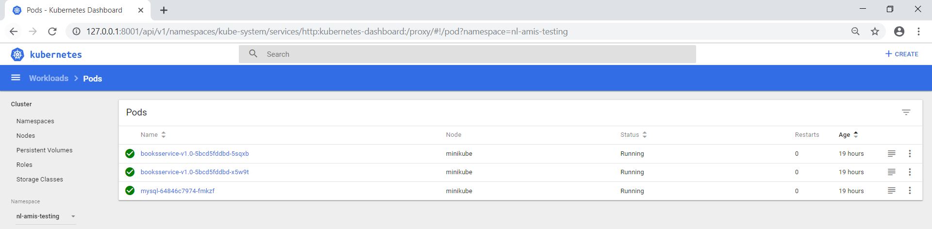Go to Nodes in Cluster sidebar
Screen dimensions: 932x229
point(26,136)
